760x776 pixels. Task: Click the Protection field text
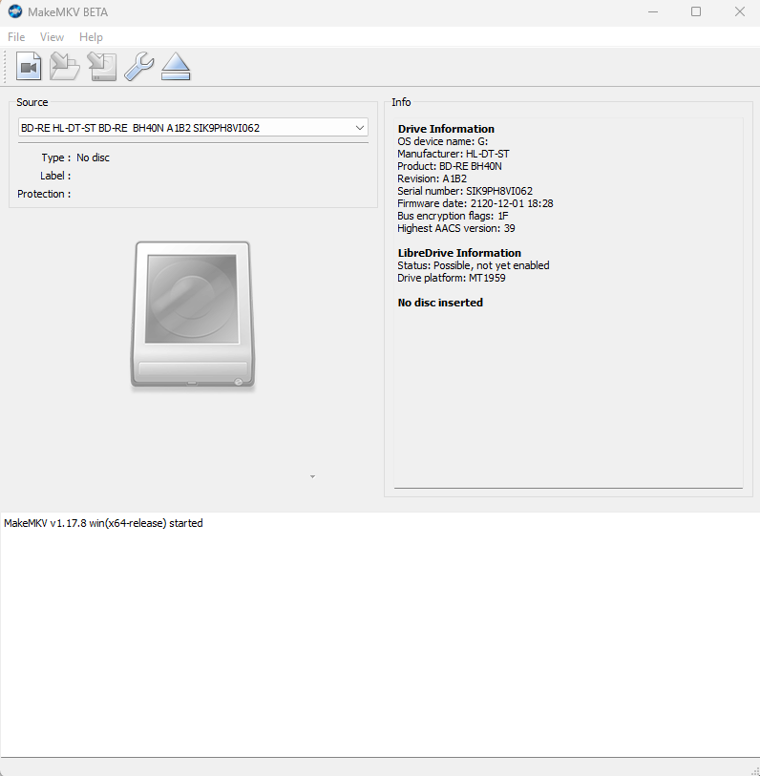tap(44, 194)
